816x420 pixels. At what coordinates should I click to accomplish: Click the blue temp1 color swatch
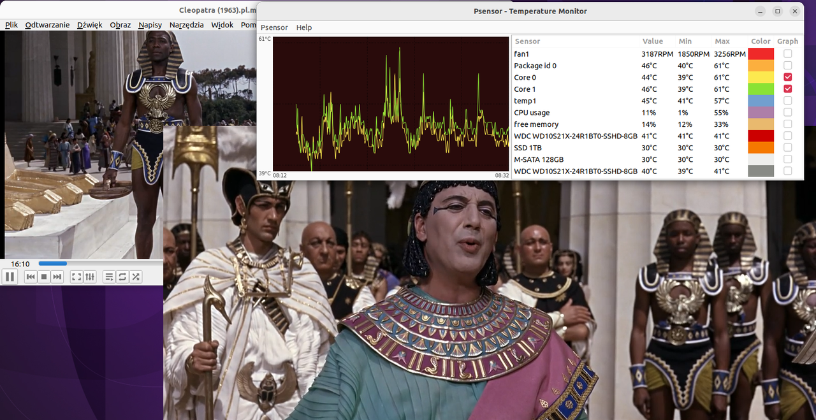coord(761,101)
